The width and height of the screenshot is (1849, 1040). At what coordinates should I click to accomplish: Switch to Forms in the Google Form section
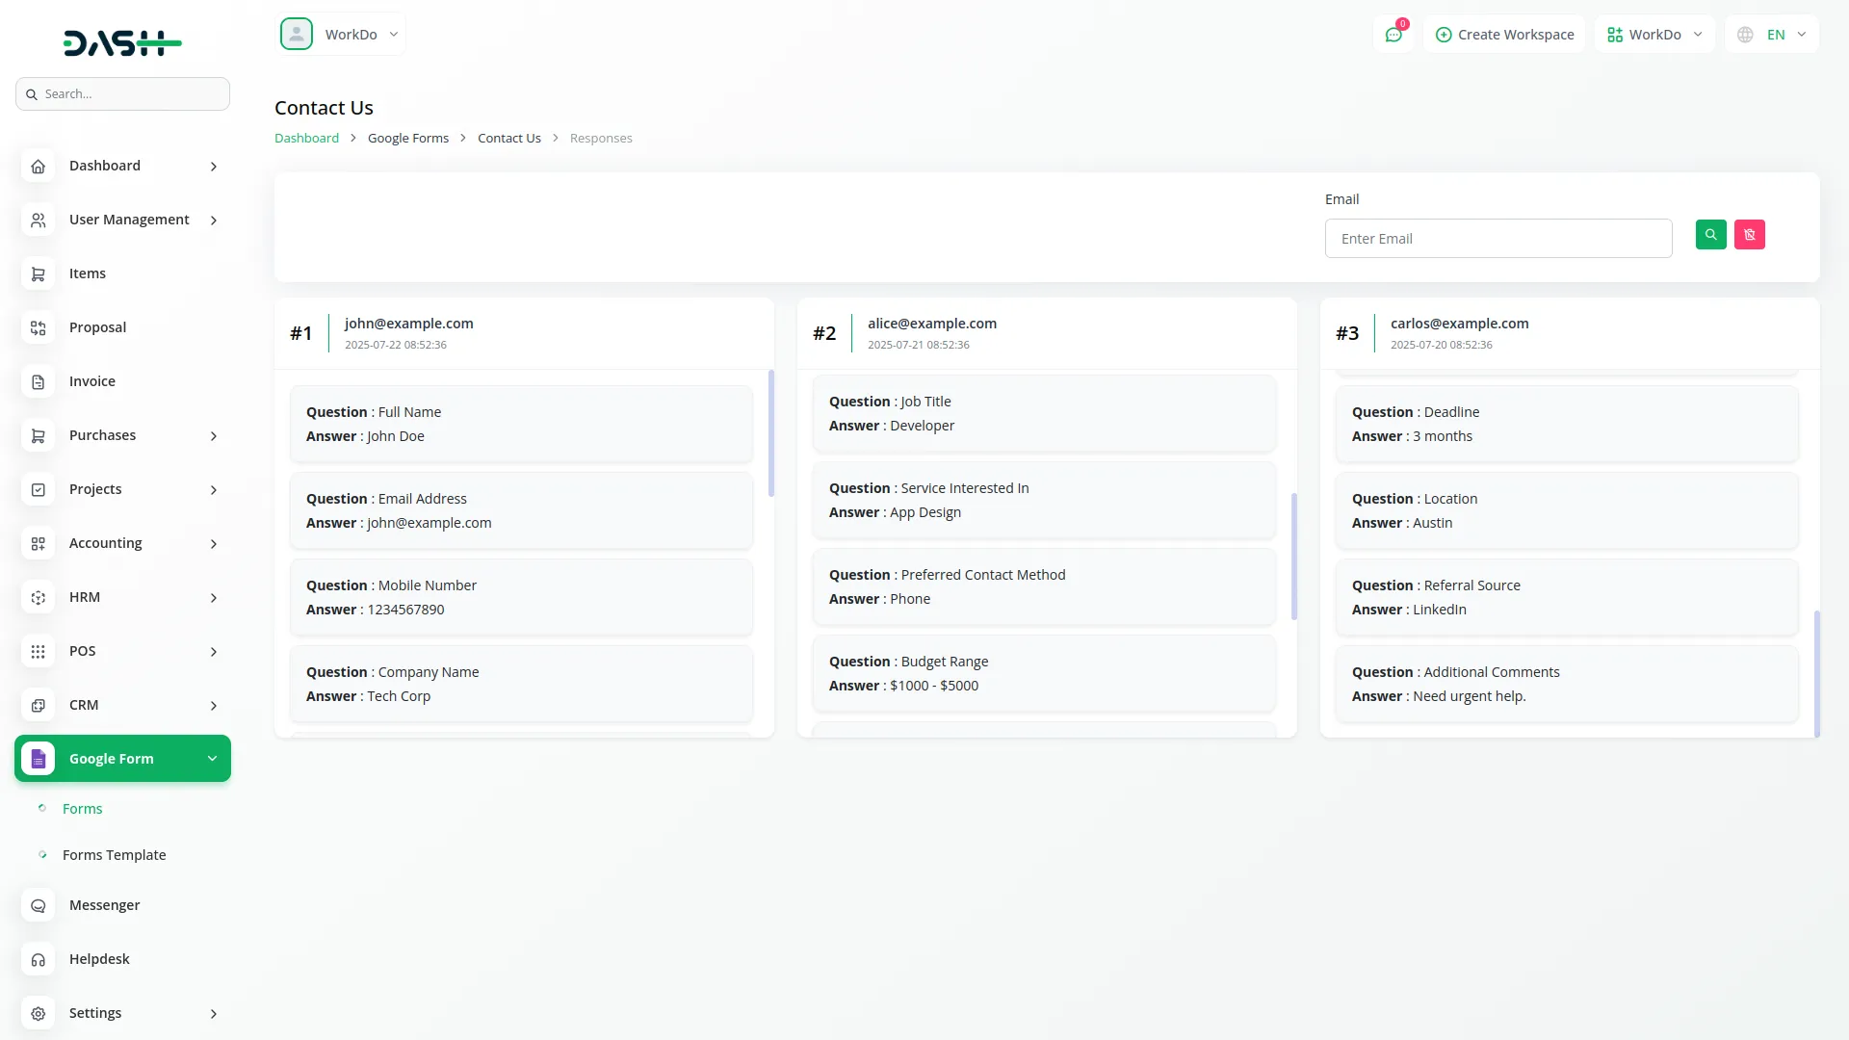82,808
